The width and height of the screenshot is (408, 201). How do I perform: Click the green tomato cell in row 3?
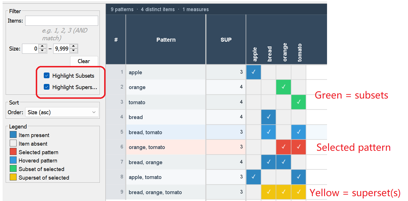tap(299, 102)
